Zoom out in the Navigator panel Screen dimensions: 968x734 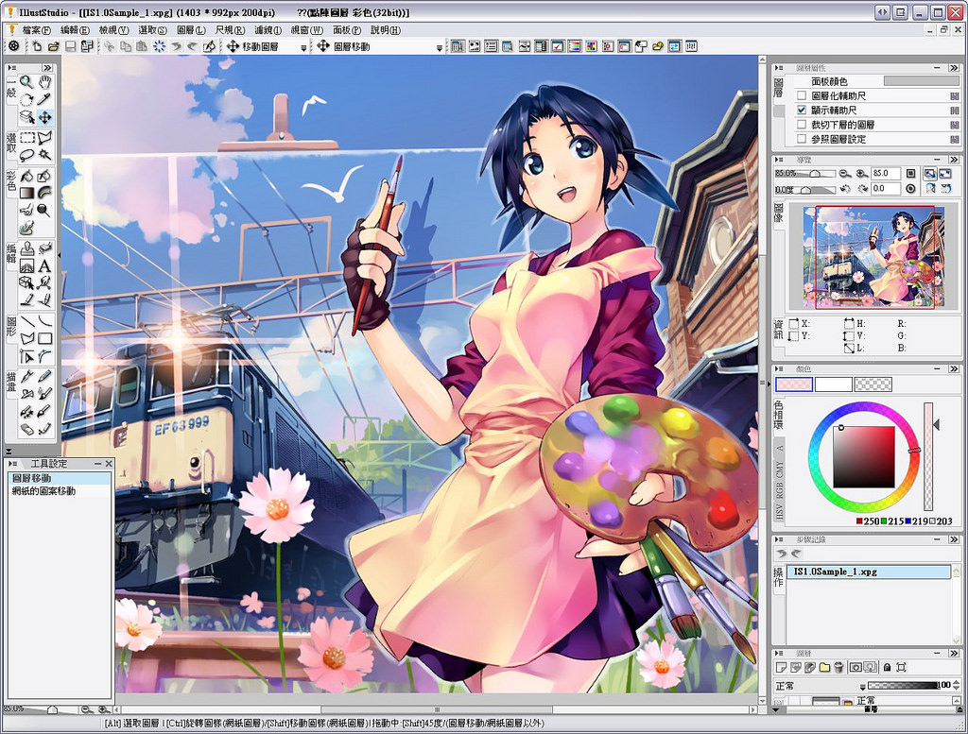[x=844, y=174]
